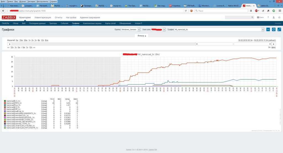Screen dimensions: 283x153
Task: Expand the График All_nanocad_lic dropdown
Action: [263, 29]
